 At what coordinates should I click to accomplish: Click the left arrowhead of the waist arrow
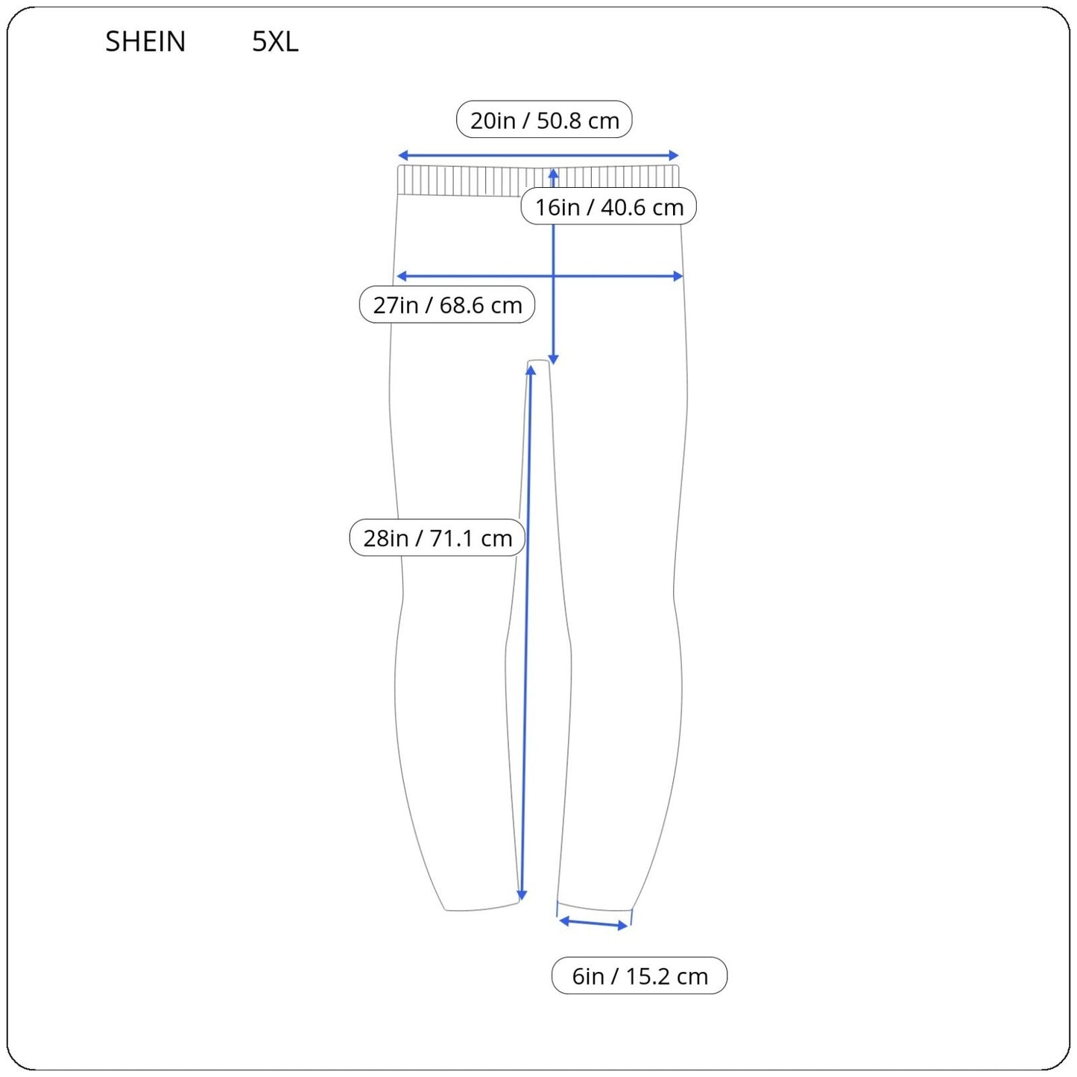(x=402, y=155)
